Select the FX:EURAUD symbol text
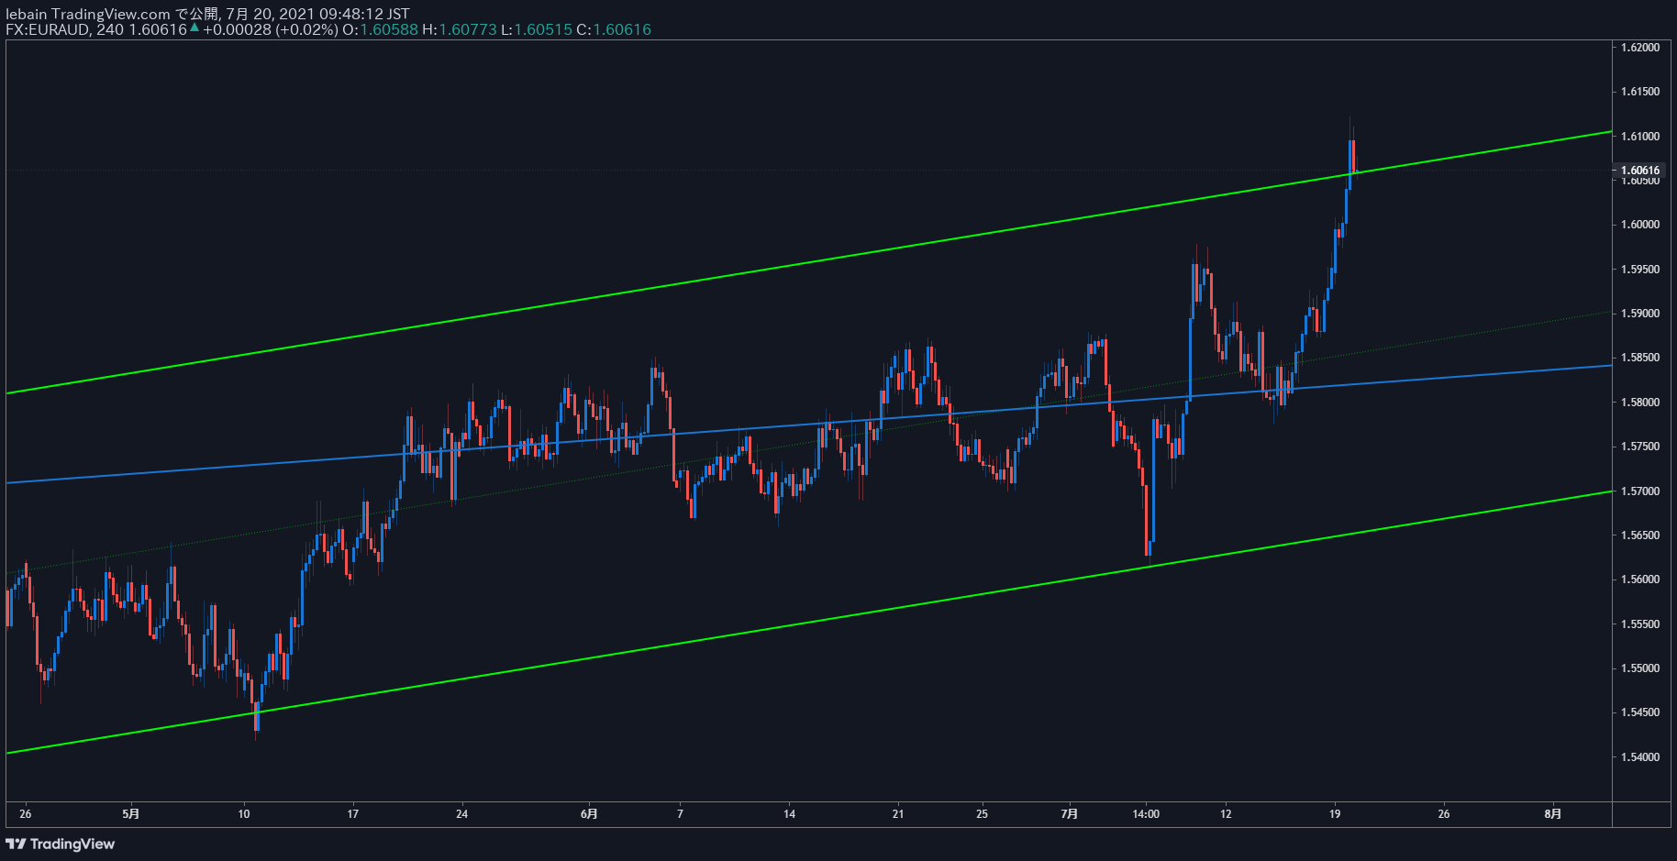The width and height of the screenshot is (1677, 861). click(48, 29)
